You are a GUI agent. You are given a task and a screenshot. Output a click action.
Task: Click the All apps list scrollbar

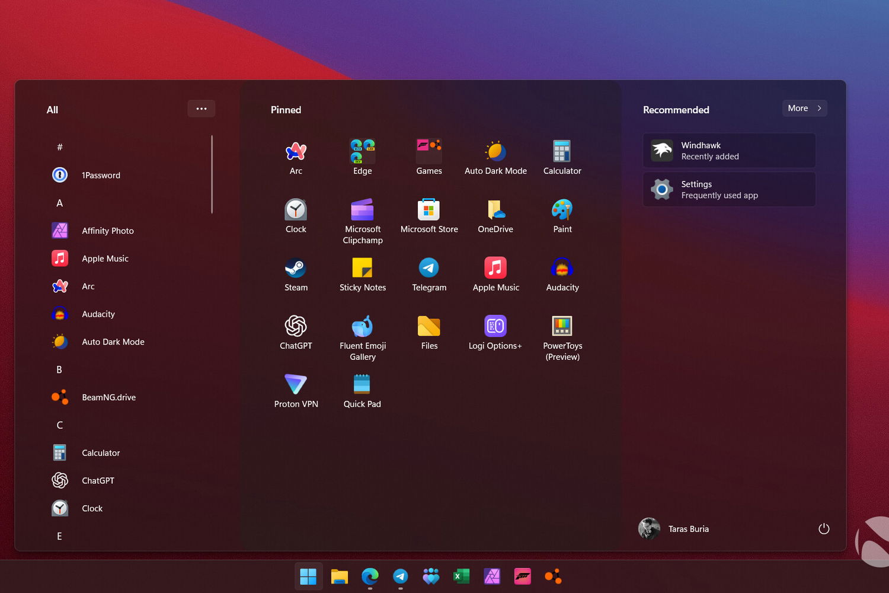coord(212,174)
